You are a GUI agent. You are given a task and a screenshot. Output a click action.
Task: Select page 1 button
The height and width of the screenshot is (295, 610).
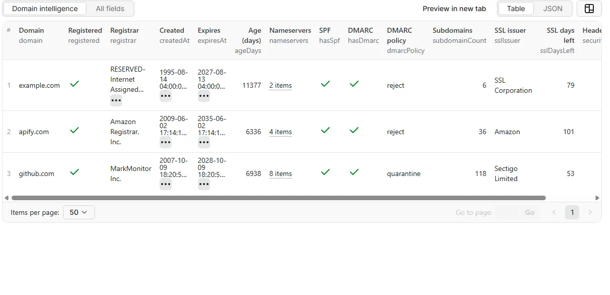pos(572,212)
